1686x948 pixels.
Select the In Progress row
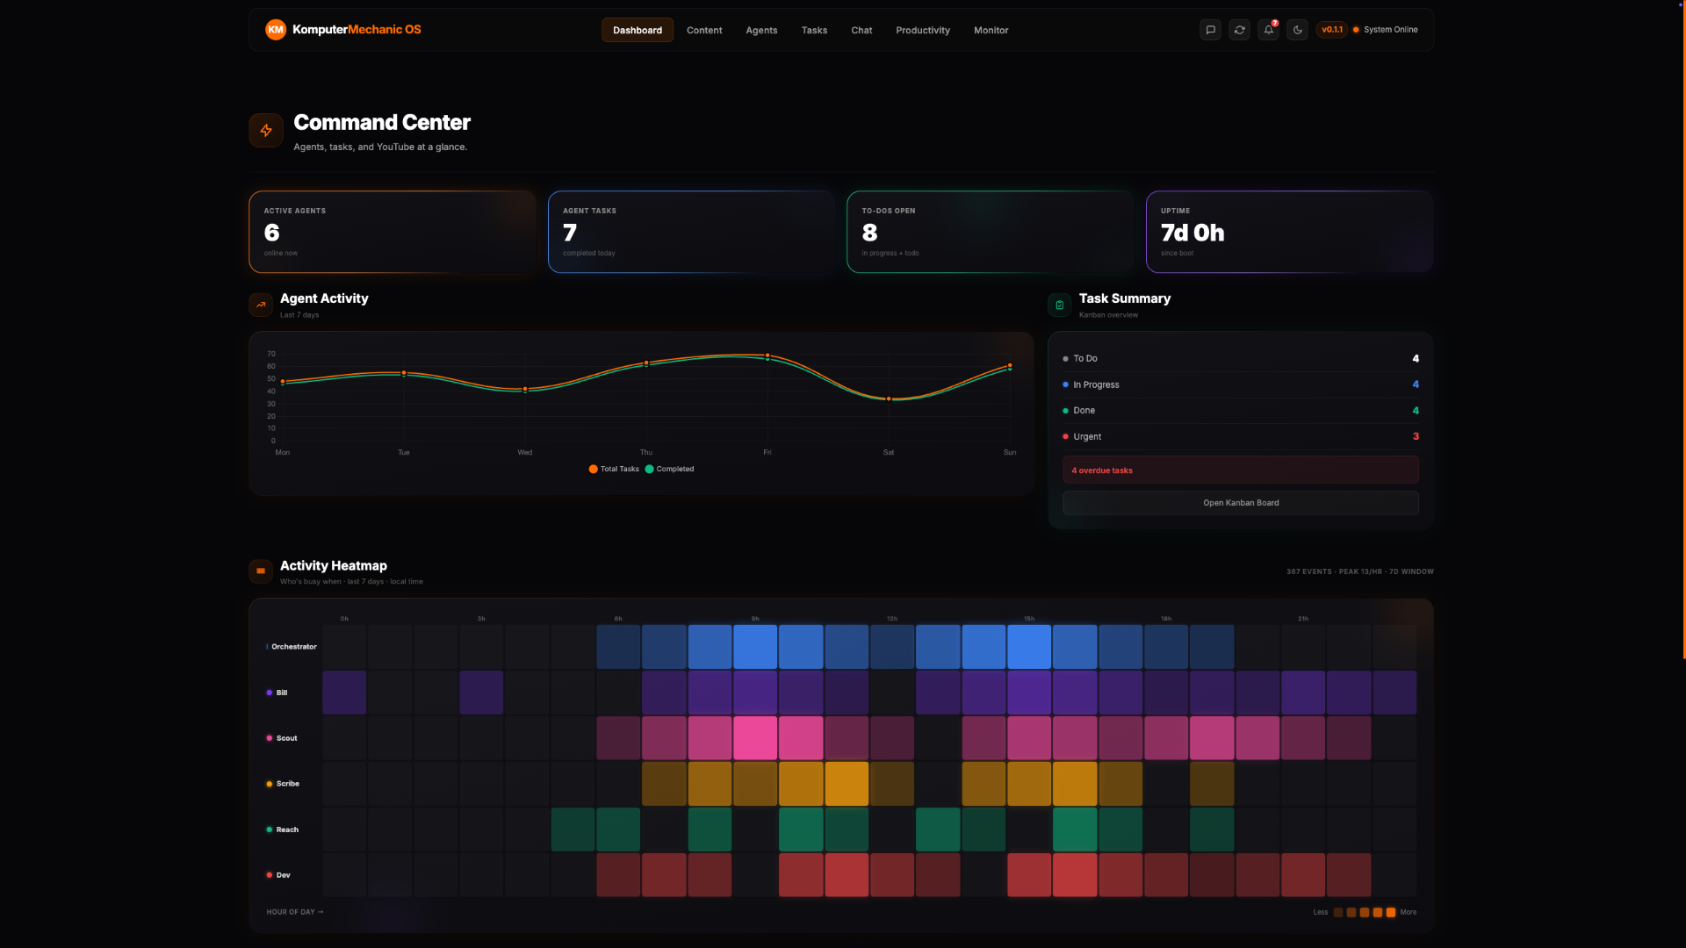(1241, 384)
